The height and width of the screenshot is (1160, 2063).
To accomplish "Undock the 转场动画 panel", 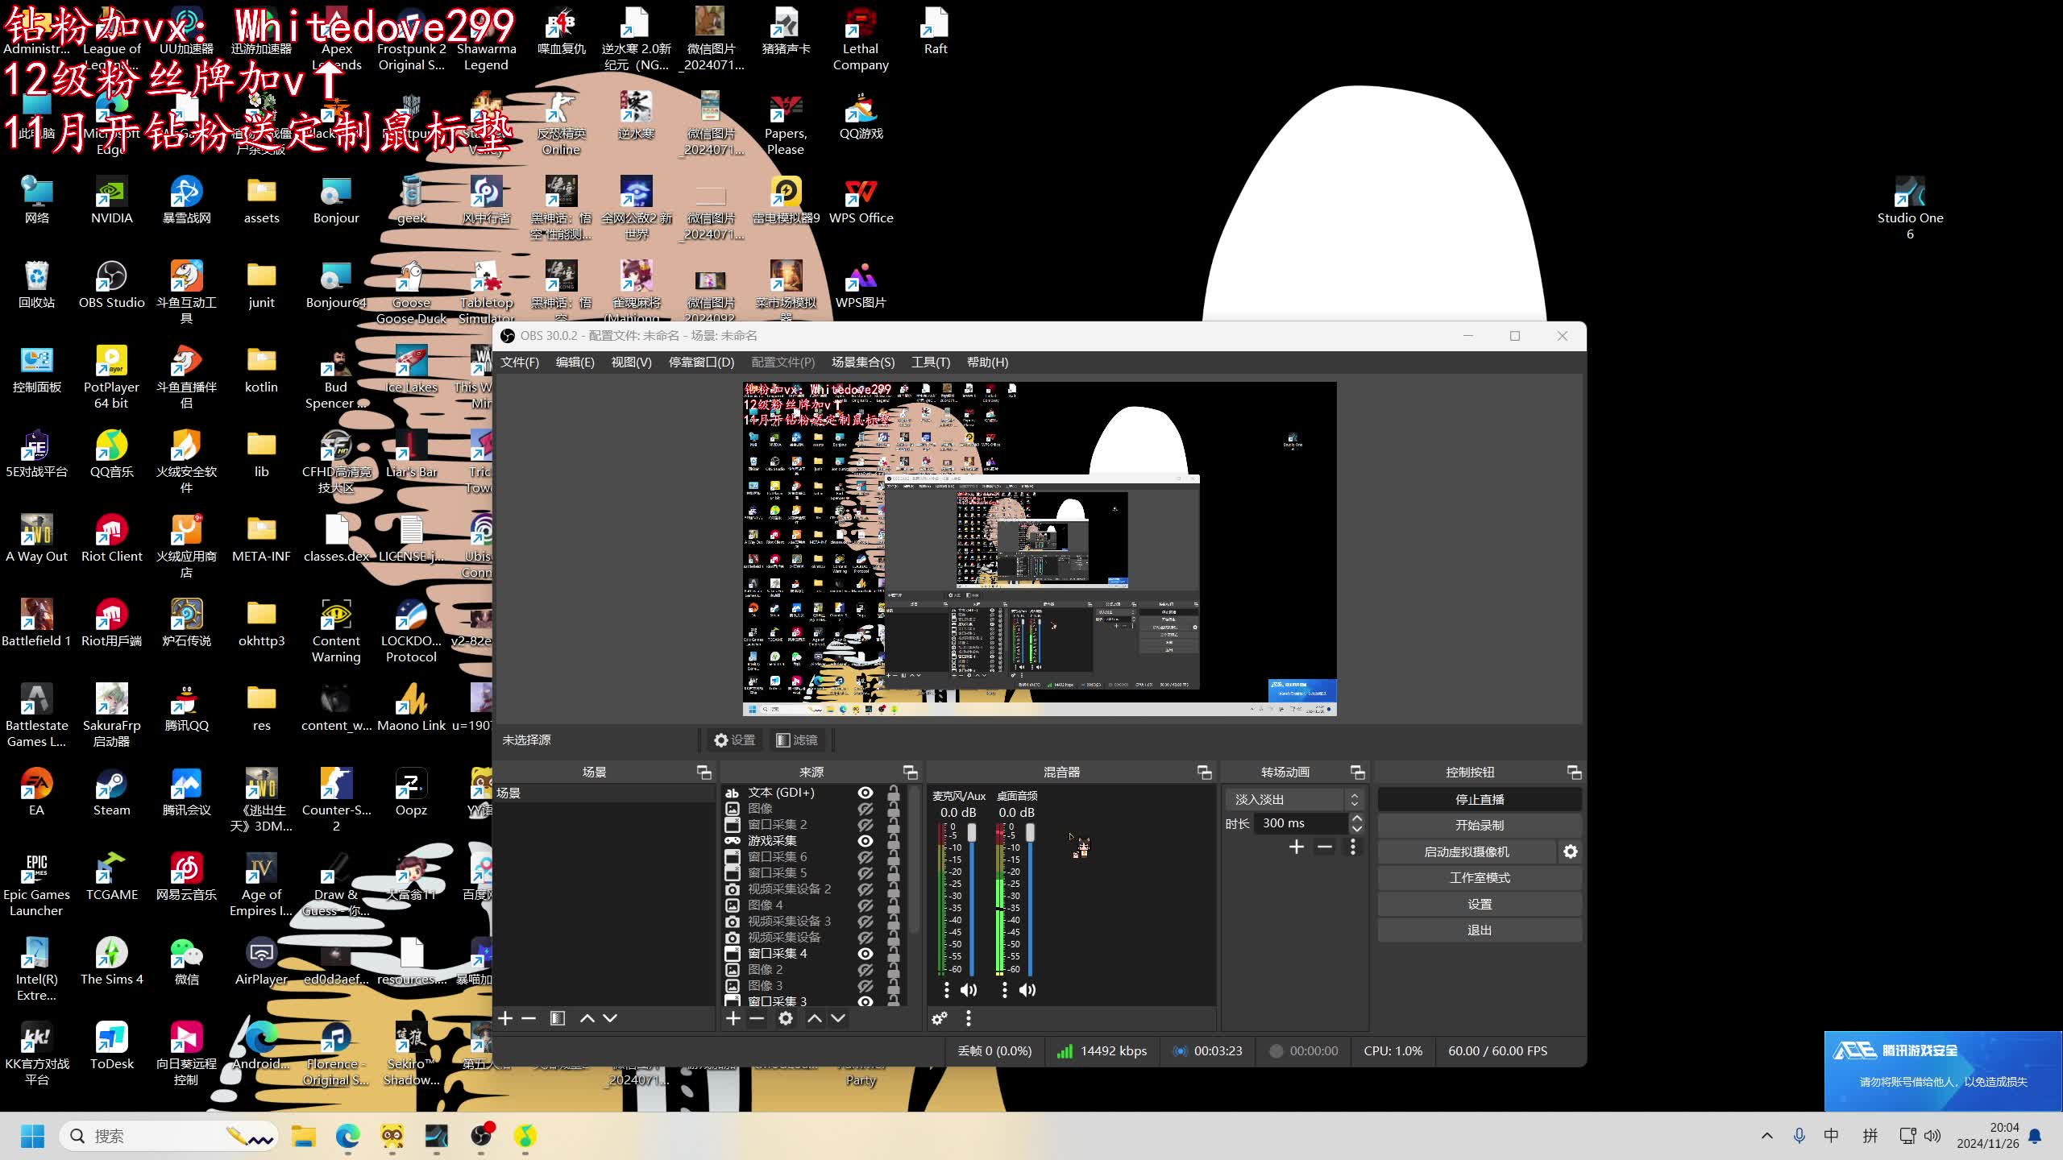I will click(x=1358, y=772).
